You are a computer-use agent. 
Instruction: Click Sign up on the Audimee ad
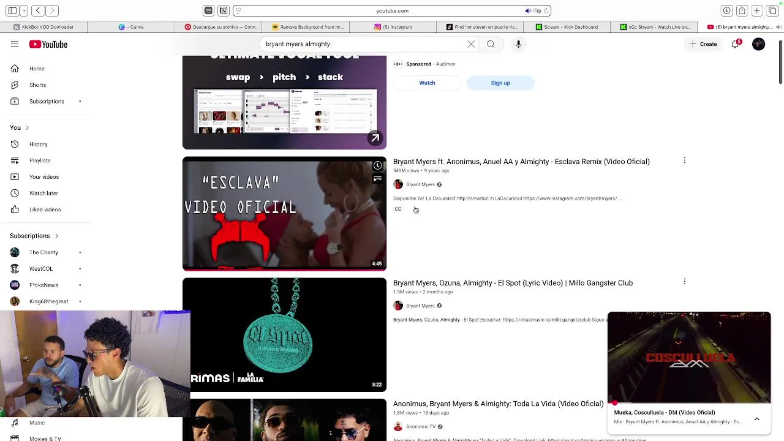[x=500, y=83]
